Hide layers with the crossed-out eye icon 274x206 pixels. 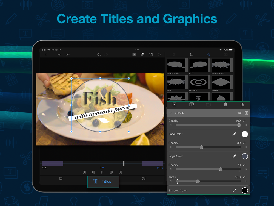click(x=68, y=55)
